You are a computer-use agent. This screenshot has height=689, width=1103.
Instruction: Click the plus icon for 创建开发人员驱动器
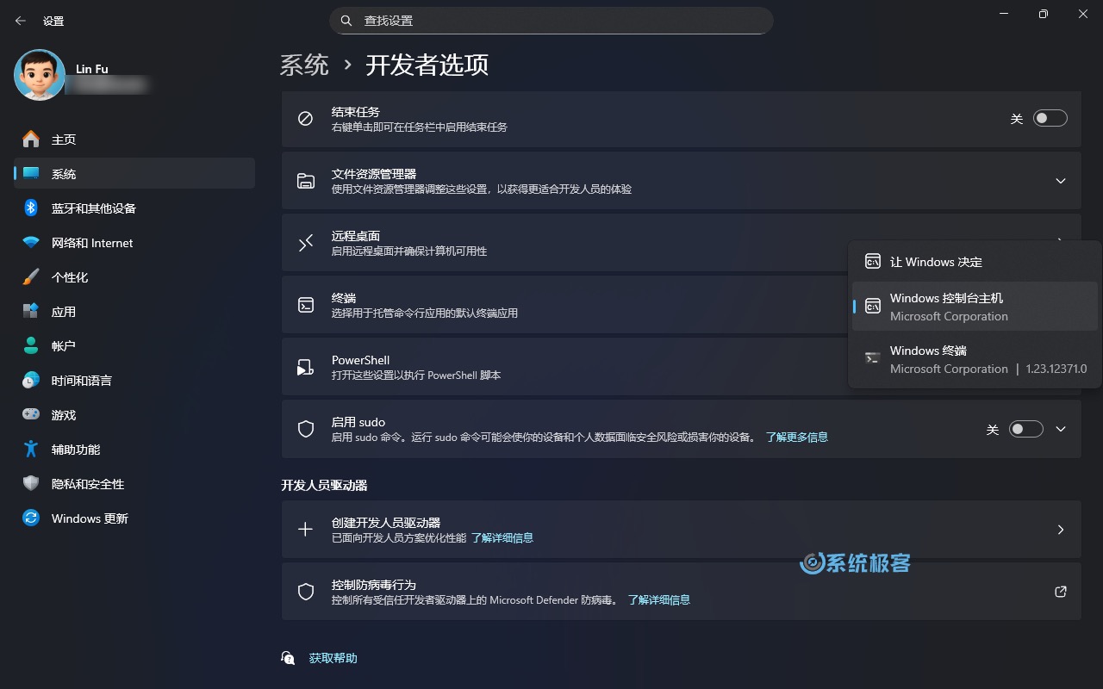coord(305,530)
